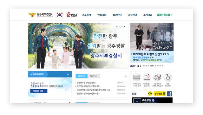The image size is (203, 115).
Task: Open the 2024.11.06 운전면허 행정처분 사전통지 notice
Action: click(x=88, y=93)
